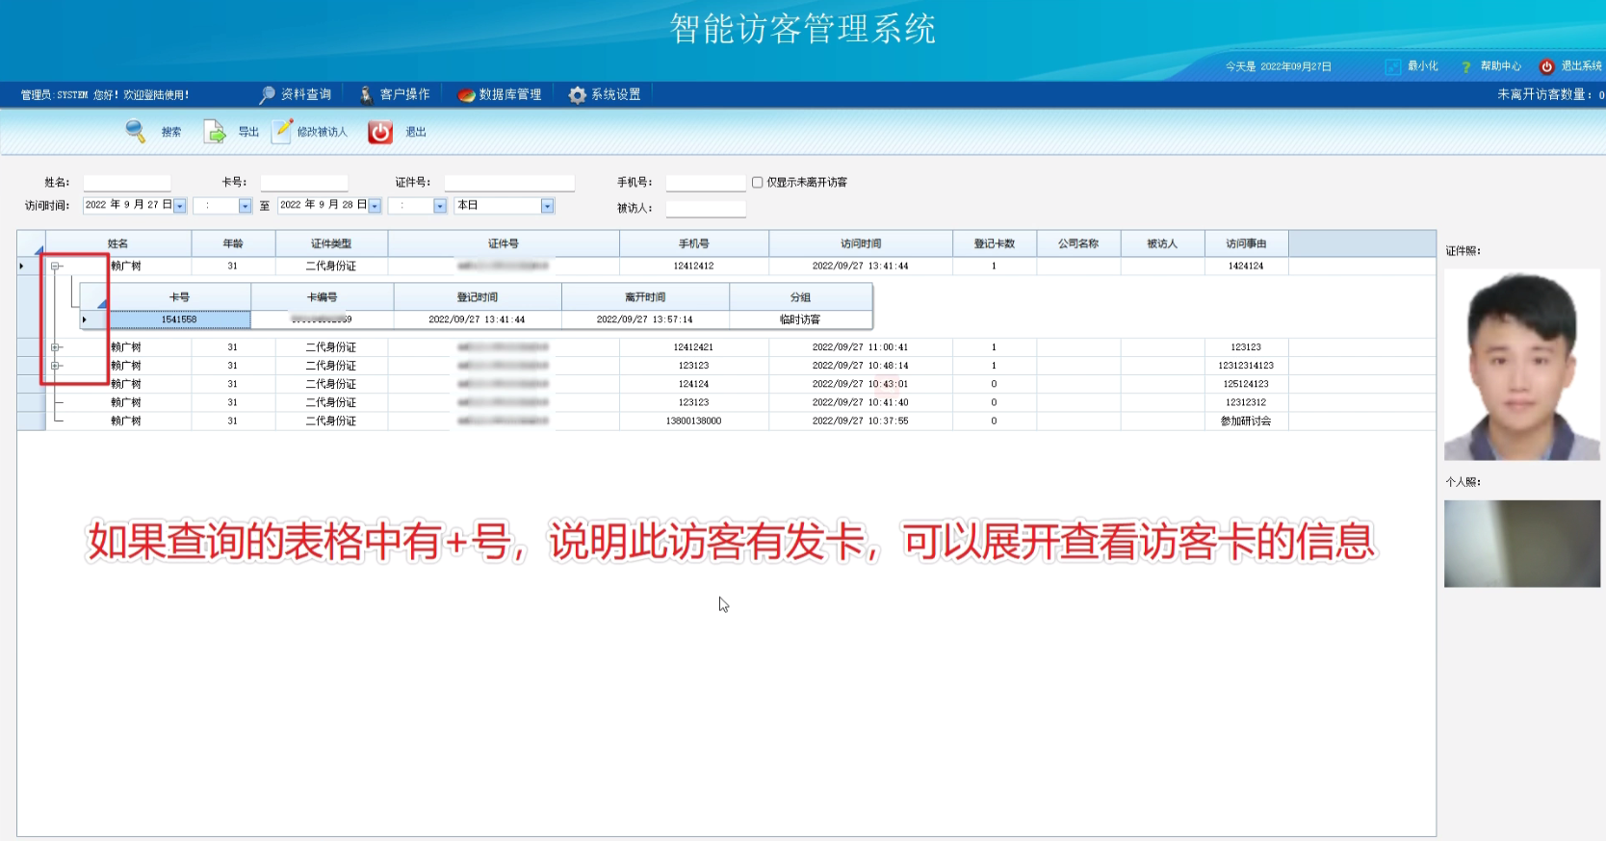Click the red power 退出 toolbar icon
Viewport: 1606px width, 841px height.
[380, 132]
